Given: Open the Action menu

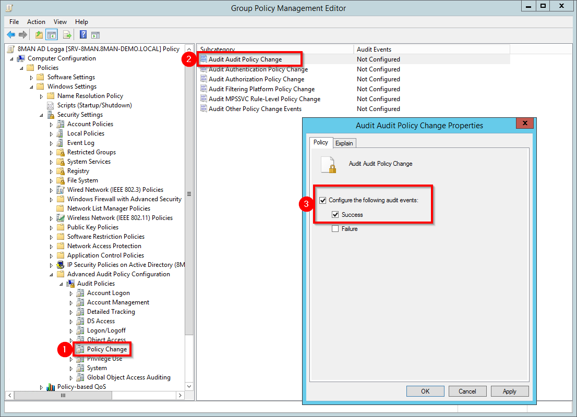Looking at the screenshot, I should coord(36,22).
